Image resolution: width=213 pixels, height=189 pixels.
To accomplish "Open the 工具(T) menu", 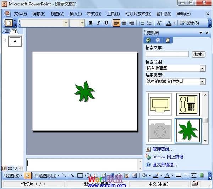I will click(113, 14).
